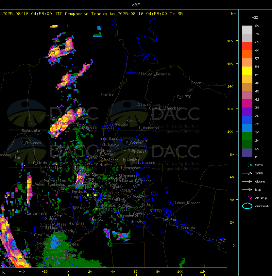The image size is (272, 276).
Task: Click the '0' tick on the horizontal km axis
Action: click(x=68, y=272)
